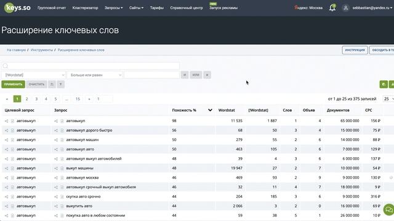Open the sebbastian@yandex.ru account dropdown

tap(372, 8)
